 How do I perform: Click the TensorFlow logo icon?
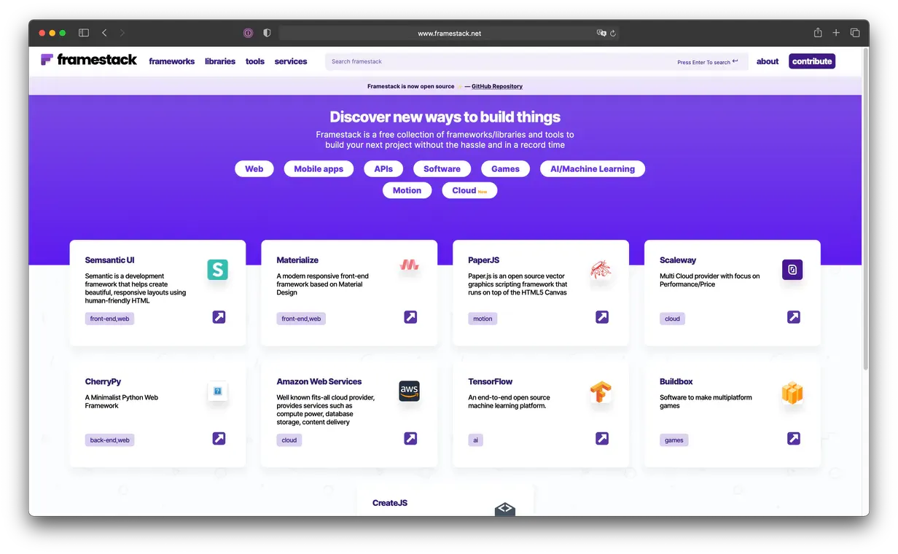[x=601, y=391]
